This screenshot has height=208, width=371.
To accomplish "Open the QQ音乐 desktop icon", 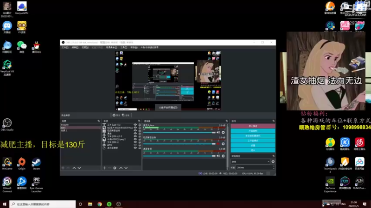I will [330, 144].
